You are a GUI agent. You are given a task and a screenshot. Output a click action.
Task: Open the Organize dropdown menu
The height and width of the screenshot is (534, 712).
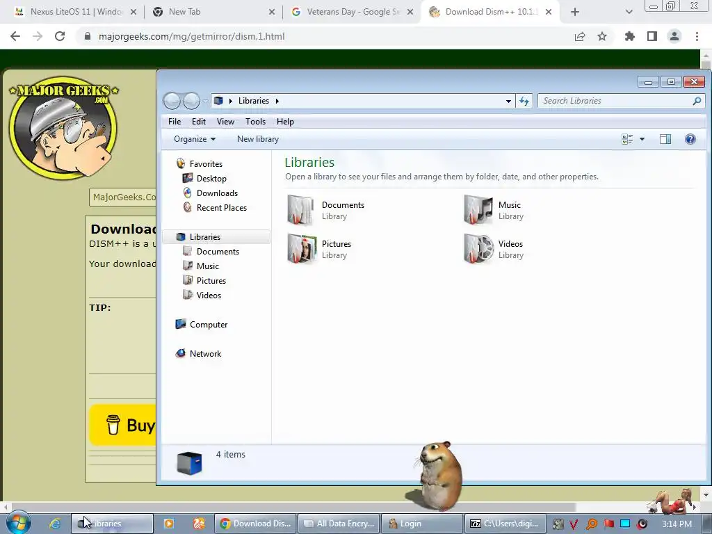pyautogui.click(x=195, y=139)
